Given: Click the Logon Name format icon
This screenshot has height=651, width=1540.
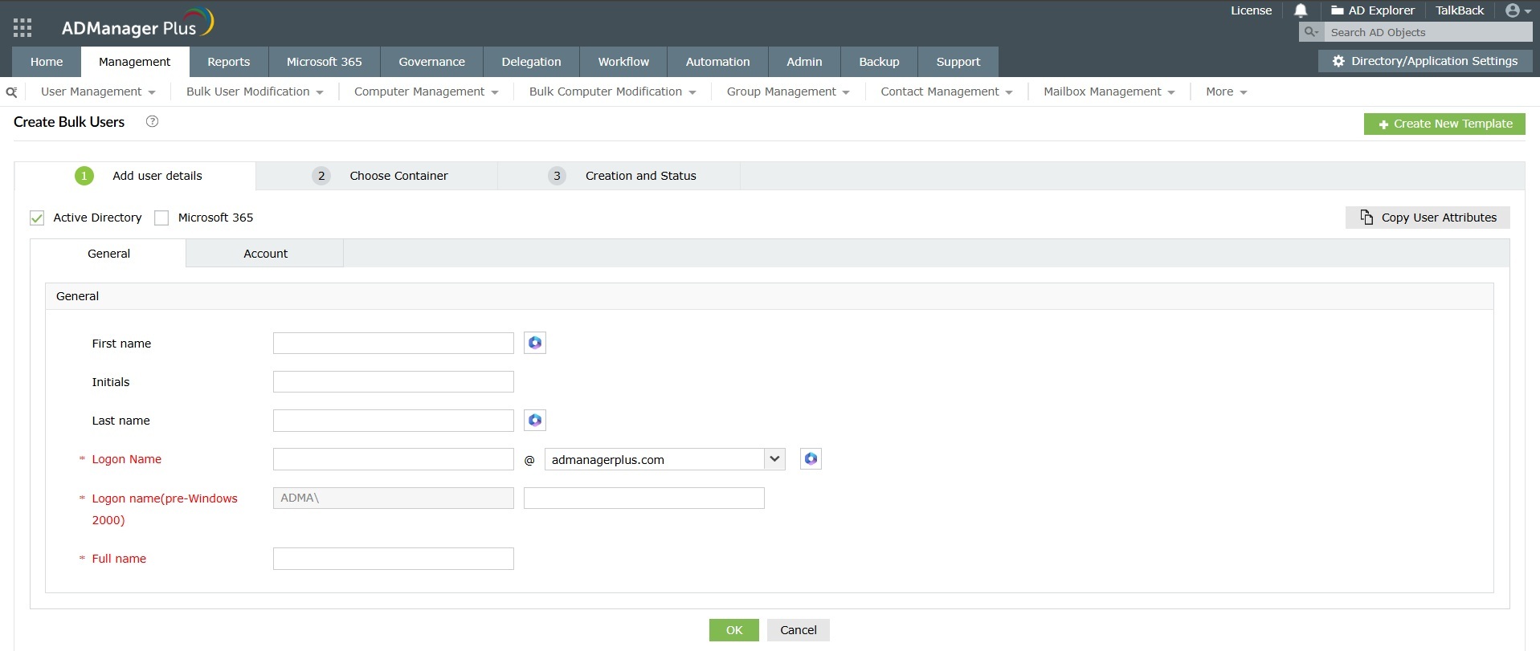Looking at the screenshot, I should (811, 458).
